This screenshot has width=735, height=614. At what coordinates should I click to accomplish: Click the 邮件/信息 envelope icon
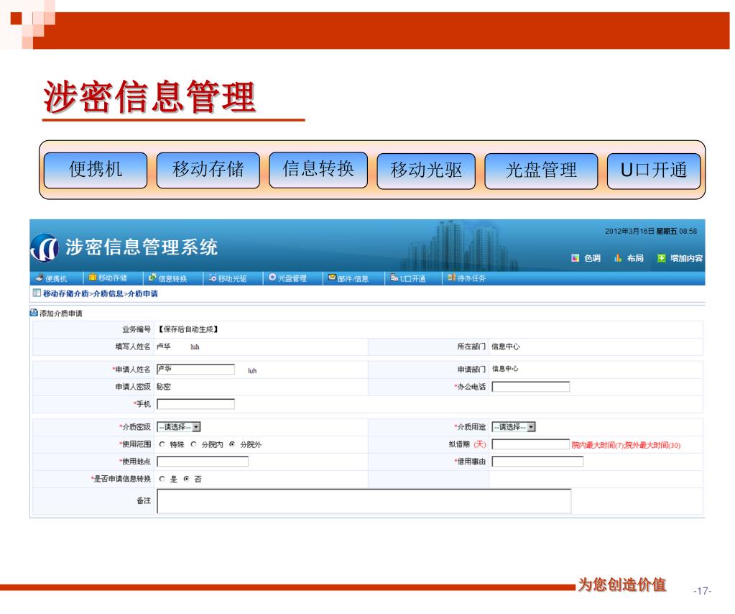332,278
